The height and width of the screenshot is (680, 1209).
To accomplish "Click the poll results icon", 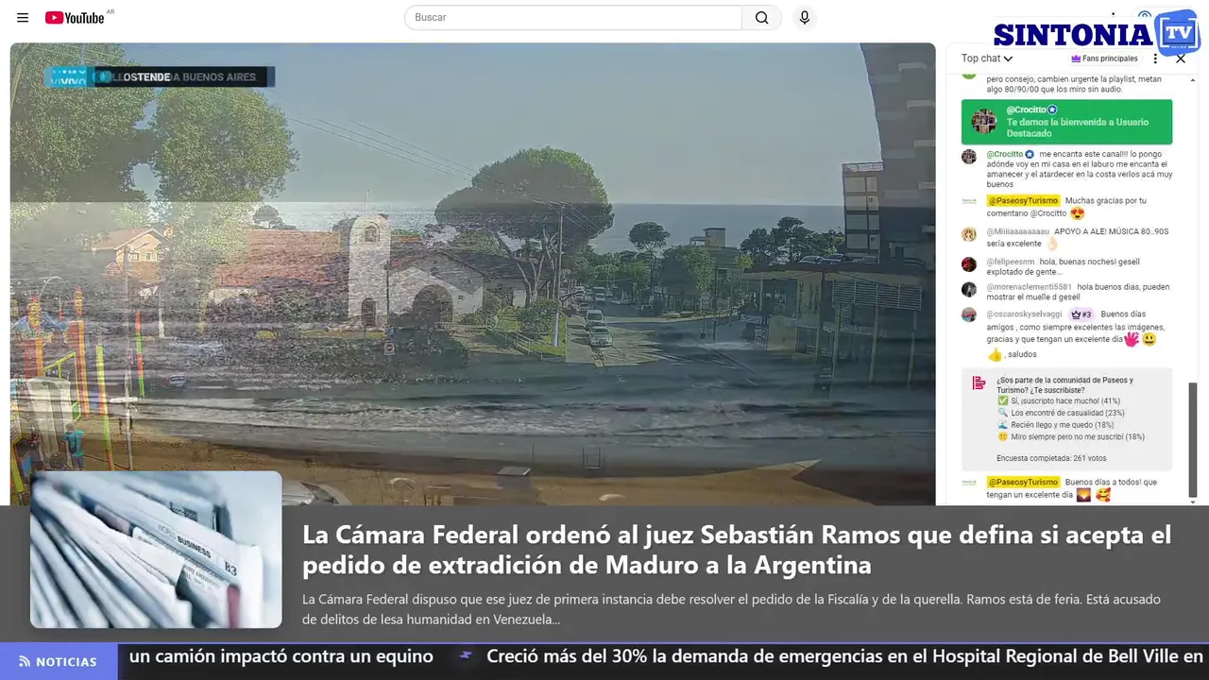I will (x=979, y=382).
